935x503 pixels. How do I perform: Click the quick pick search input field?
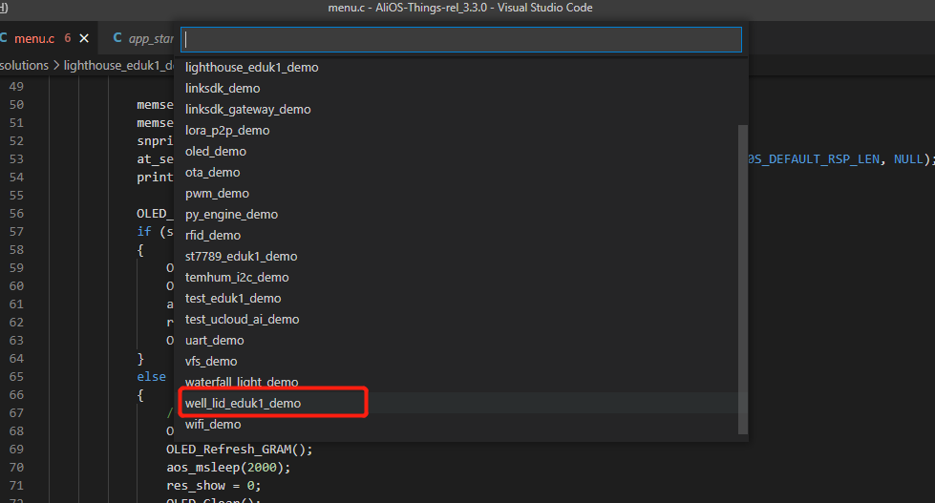coord(461,39)
